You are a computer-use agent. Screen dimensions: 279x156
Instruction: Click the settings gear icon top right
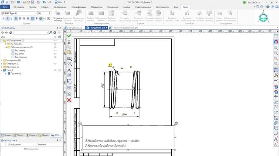click(x=268, y=7)
